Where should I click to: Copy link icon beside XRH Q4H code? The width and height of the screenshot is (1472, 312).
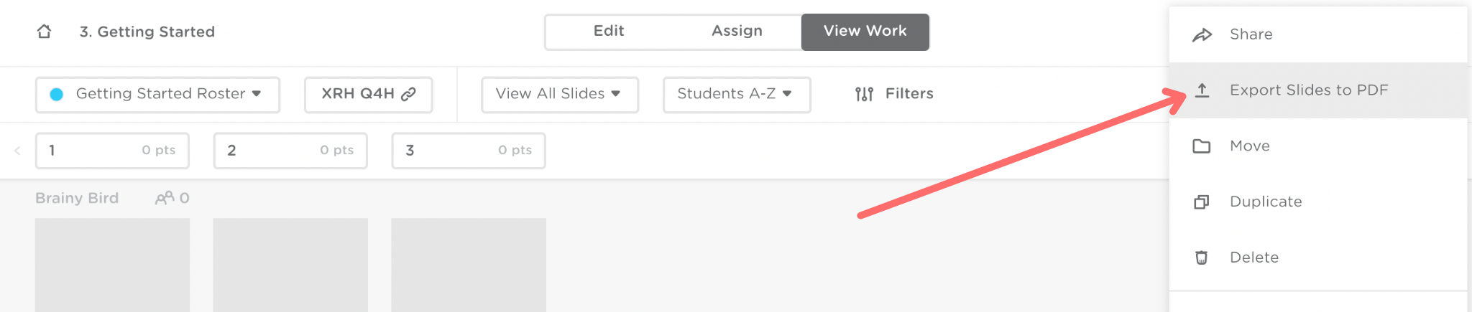408,94
